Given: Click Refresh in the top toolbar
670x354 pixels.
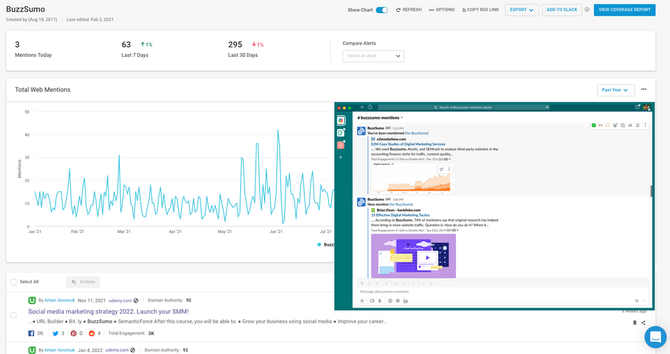Looking at the screenshot, I should [x=409, y=10].
